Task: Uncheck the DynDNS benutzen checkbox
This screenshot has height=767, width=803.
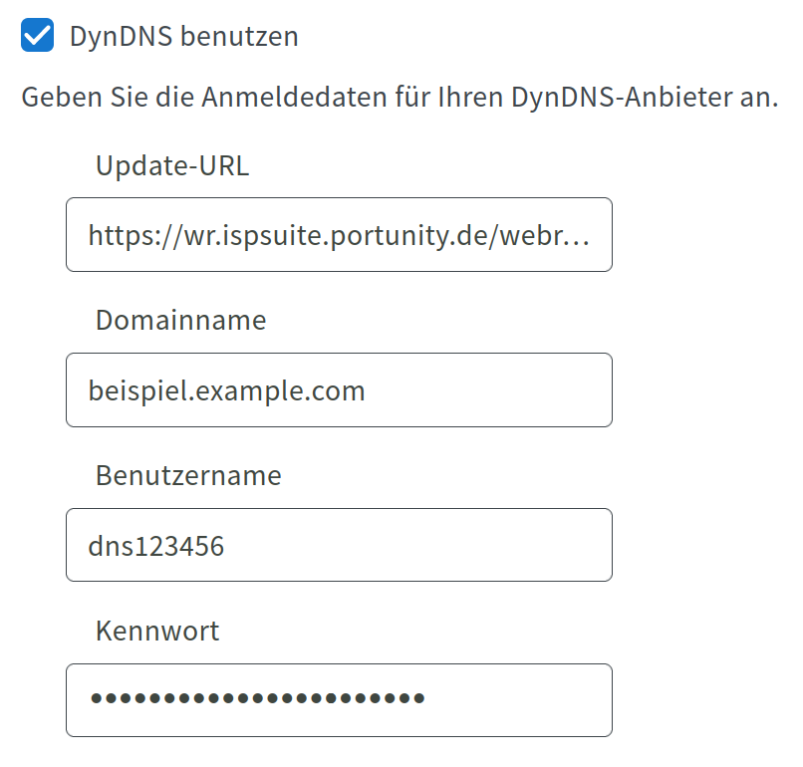Action: coord(37,37)
